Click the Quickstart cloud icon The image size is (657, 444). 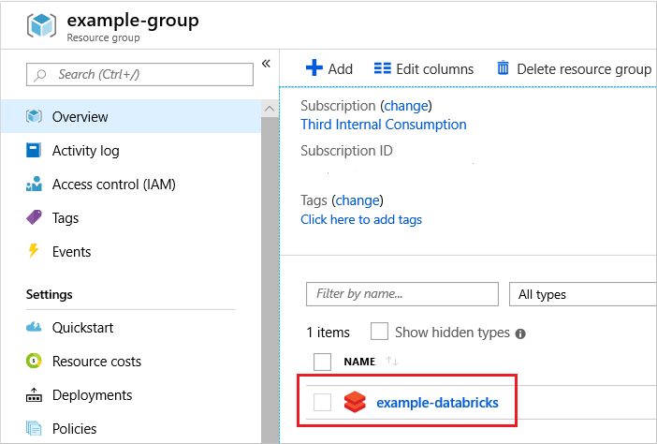coord(35,328)
